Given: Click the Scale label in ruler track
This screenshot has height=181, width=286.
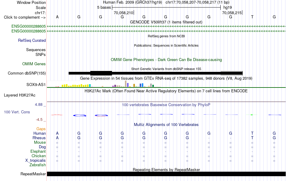Looking at the screenshot, I should [41, 8].
